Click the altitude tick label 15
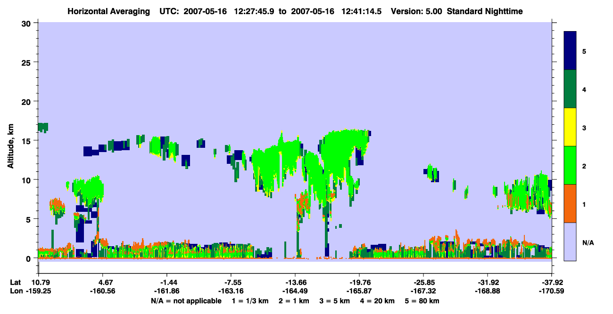The image size is (613, 314). coord(27,141)
